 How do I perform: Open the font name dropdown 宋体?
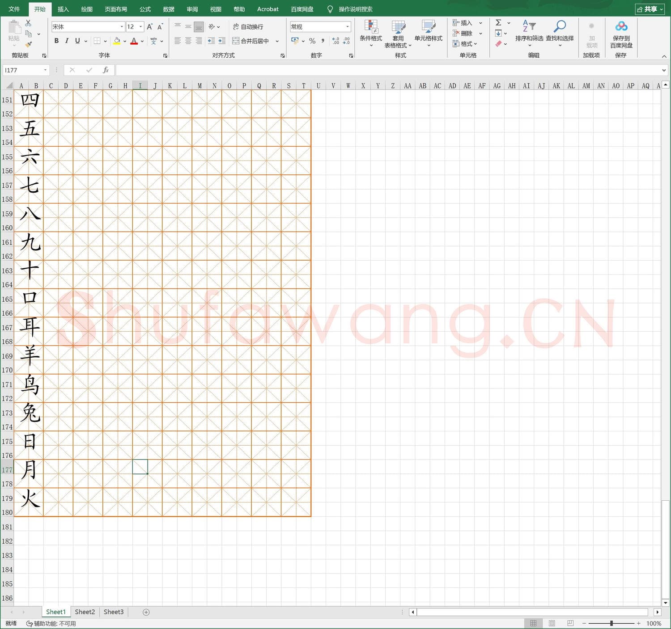tap(122, 27)
